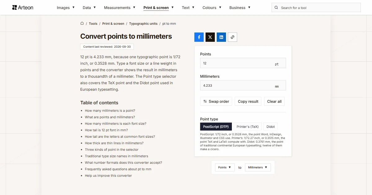Jump to How many millimeters is a point?
Viewport: 372px width, 195px height.
tap(110, 110)
